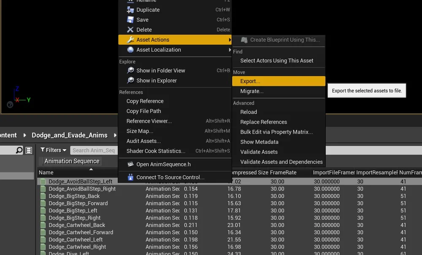Click the Show in Explorer magnifier icon
Image resolution: width=422 pixels, height=255 pixels.
130,80
